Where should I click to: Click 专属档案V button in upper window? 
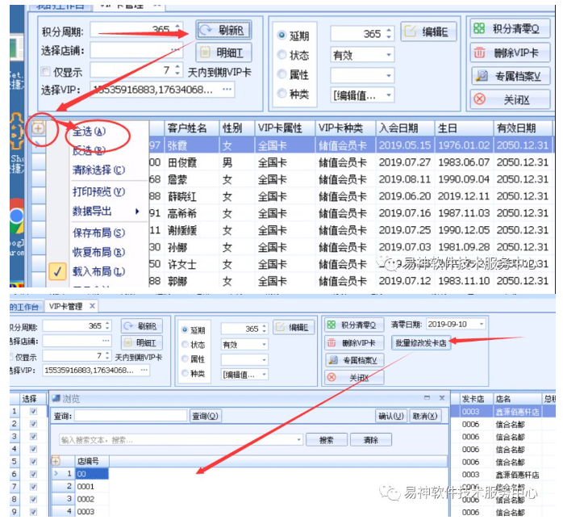coord(511,76)
